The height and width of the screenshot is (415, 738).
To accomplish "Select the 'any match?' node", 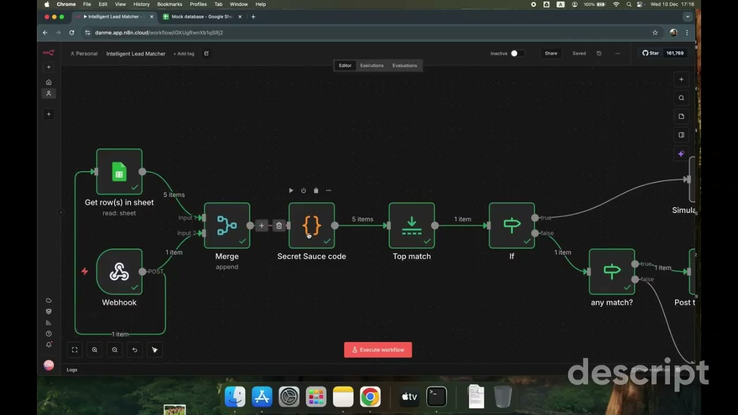I will click(x=612, y=271).
